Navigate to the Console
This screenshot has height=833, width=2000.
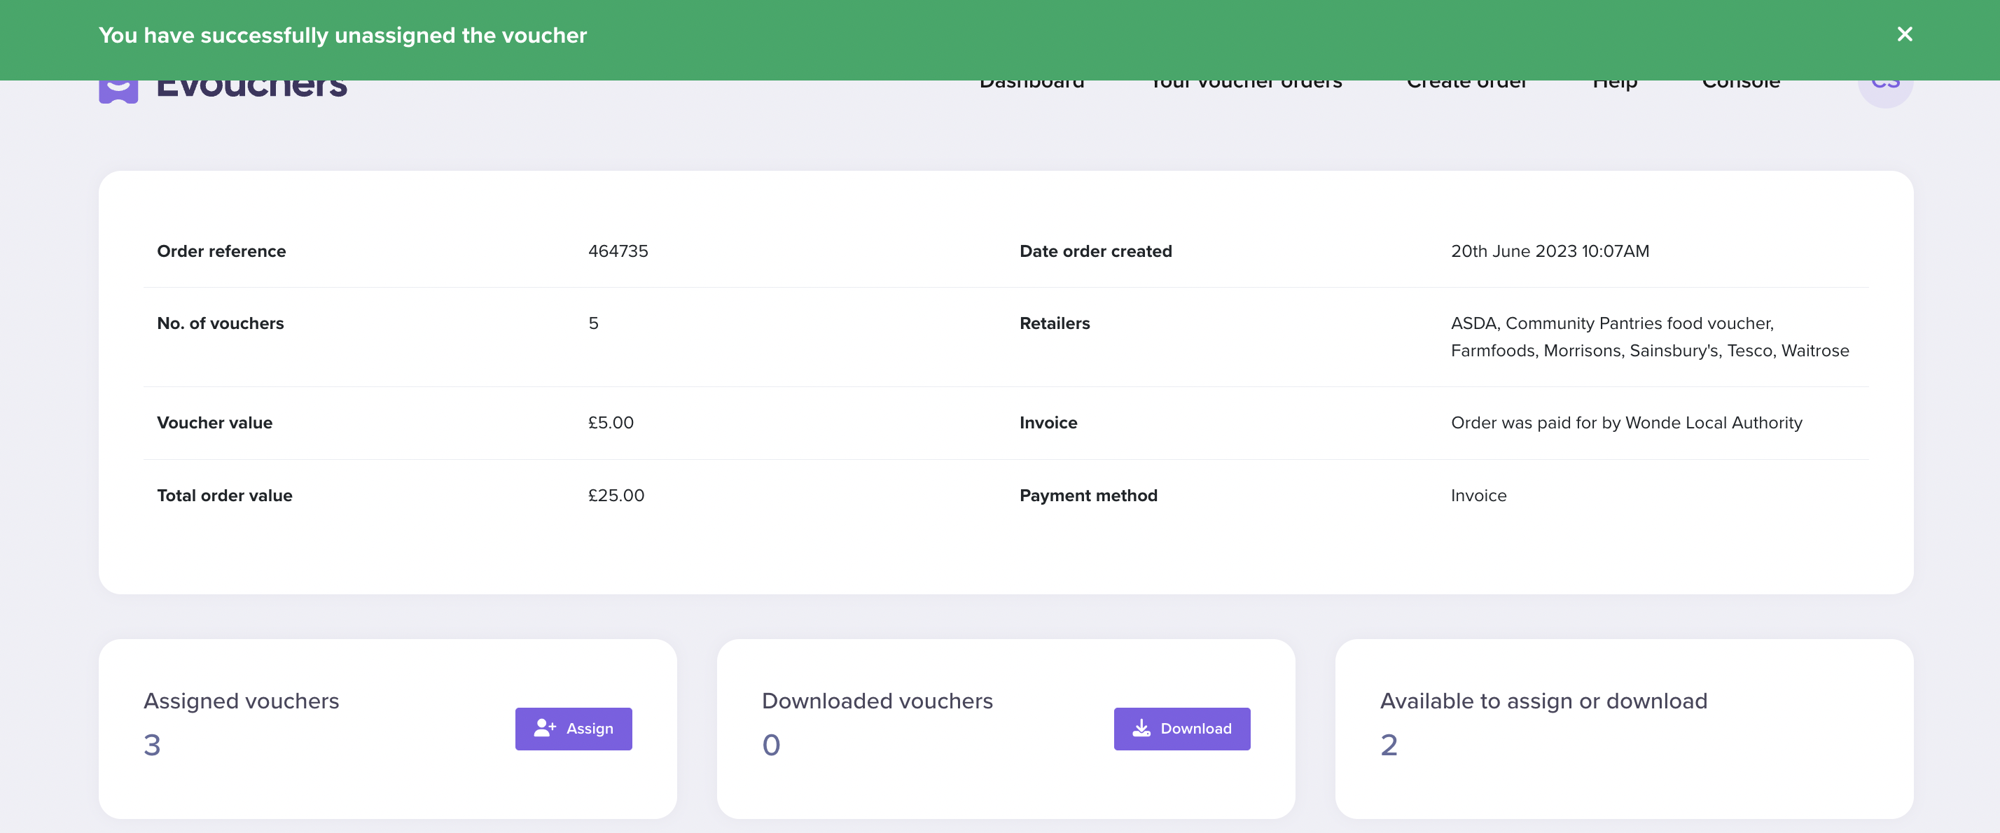(1741, 80)
